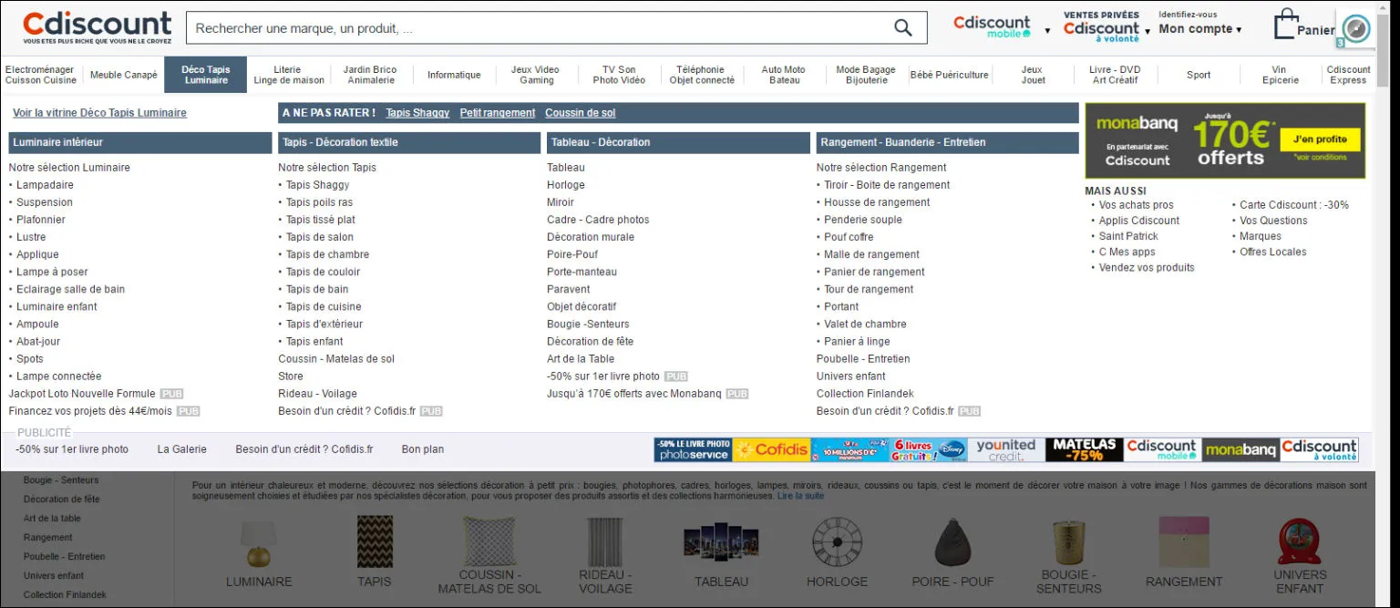This screenshot has width=1400, height=608.
Task: Click the 10 millions loto banner
Action: tap(849, 449)
